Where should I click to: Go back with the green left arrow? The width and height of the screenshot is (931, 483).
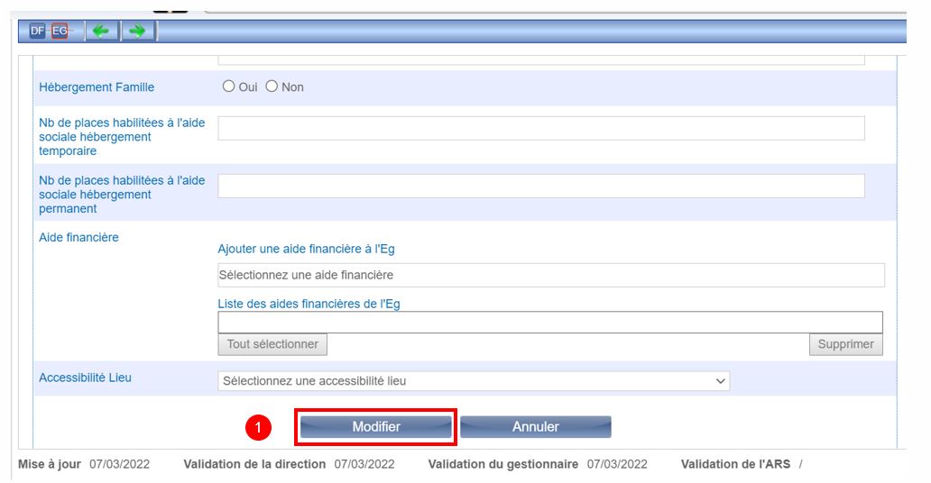pyautogui.click(x=100, y=32)
